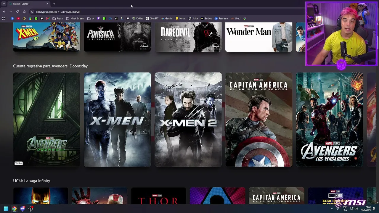The height and width of the screenshot is (213, 379).
Task: Go back to the previous page
Action: pos(4,12)
